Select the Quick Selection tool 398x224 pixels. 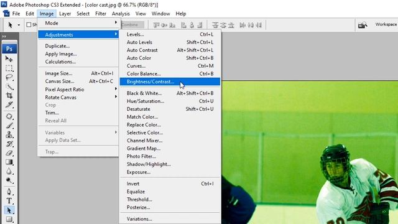pos(9,86)
